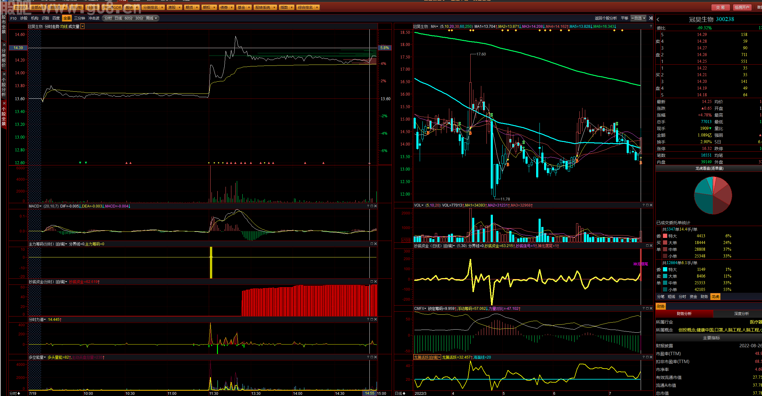Close the VOL daily volume panel

651,205
